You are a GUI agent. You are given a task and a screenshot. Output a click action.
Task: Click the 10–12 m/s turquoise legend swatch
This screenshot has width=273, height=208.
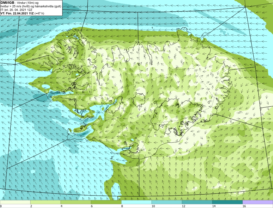[167, 202]
